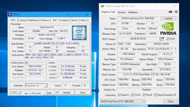Click the Device ID value 10DE - 1C03
This screenshot has height=107, width=190.
[124, 44]
